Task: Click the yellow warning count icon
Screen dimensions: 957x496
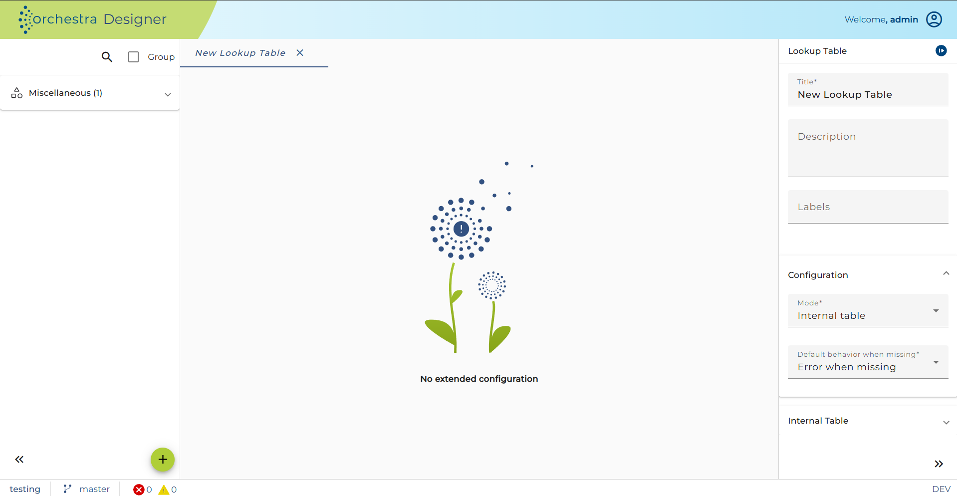Action: pyautogui.click(x=164, y=490)
